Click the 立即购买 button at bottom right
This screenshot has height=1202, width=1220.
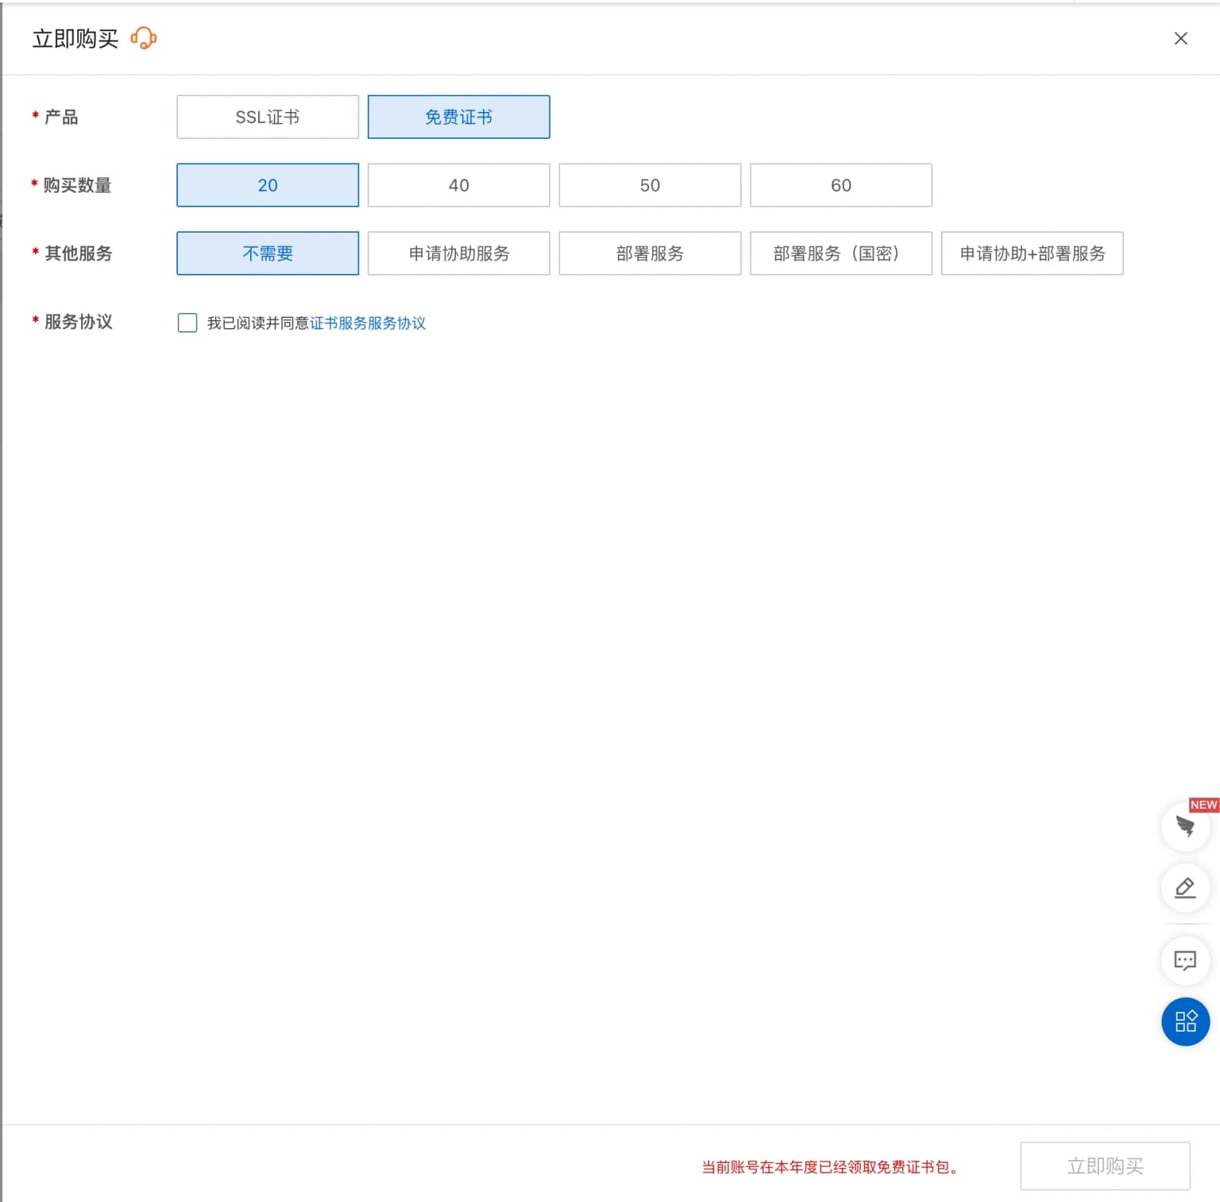tap(1105, 1165)
